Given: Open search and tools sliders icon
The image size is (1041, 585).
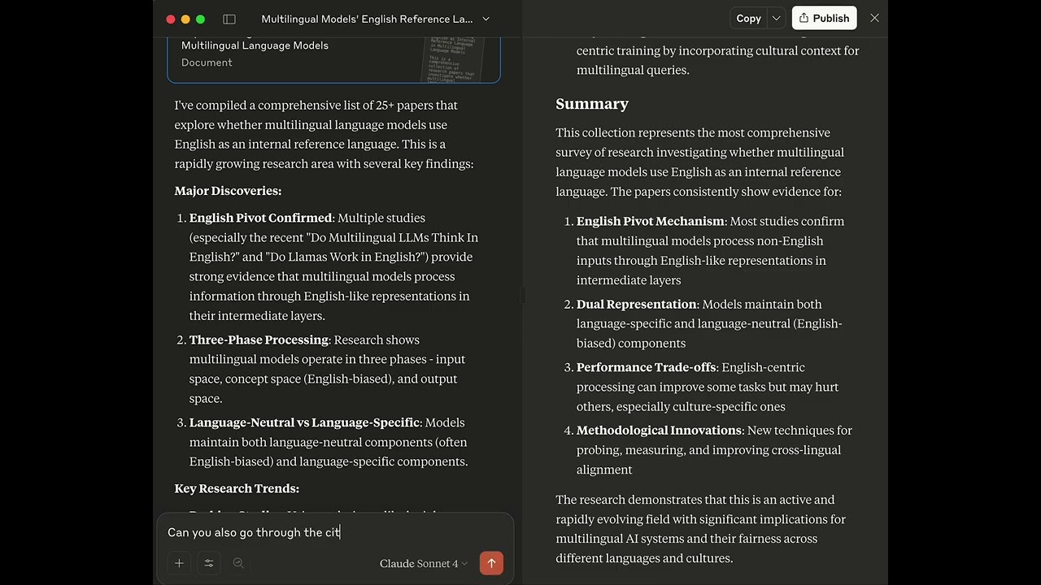Looking at the screenshot, I should coord(209,563).
